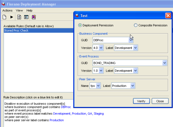Viewport: 173px width, 127px height.
Task: Open the Actions menu
Action: click(x=8, y=10)
